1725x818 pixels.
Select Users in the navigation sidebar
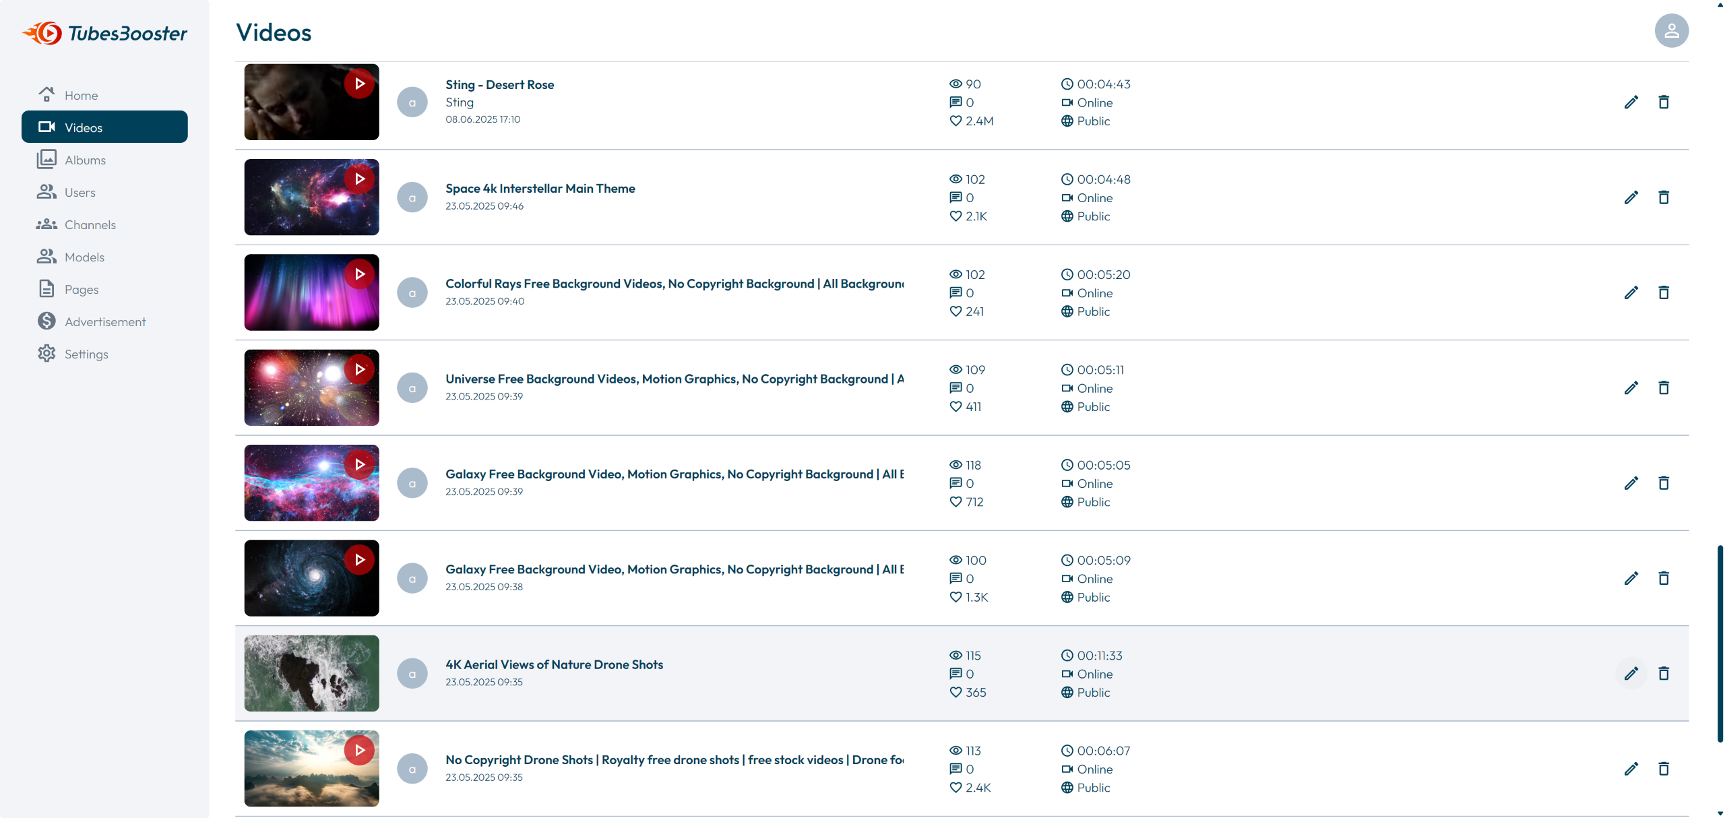tap(80, 192)
